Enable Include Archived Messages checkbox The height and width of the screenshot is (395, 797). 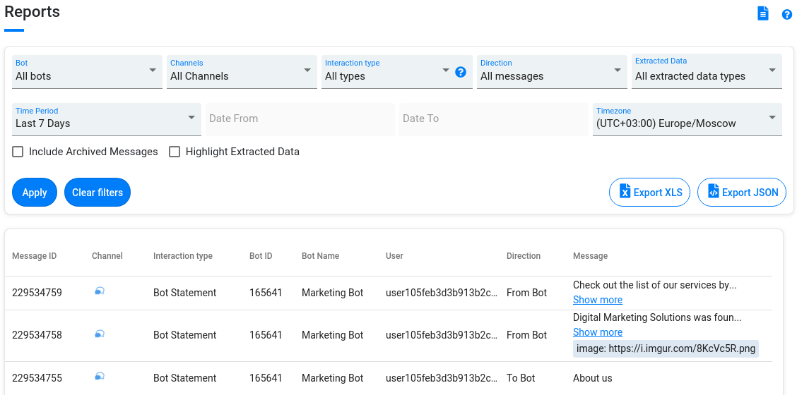point(18,152)
